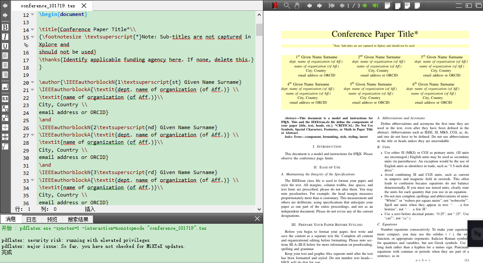Click the editor vertical scrollbar thumb
This screenshot has height=263, width=483.
259,29
